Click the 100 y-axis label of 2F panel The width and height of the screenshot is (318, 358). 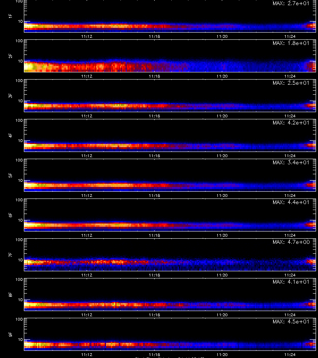pos(19,41)
